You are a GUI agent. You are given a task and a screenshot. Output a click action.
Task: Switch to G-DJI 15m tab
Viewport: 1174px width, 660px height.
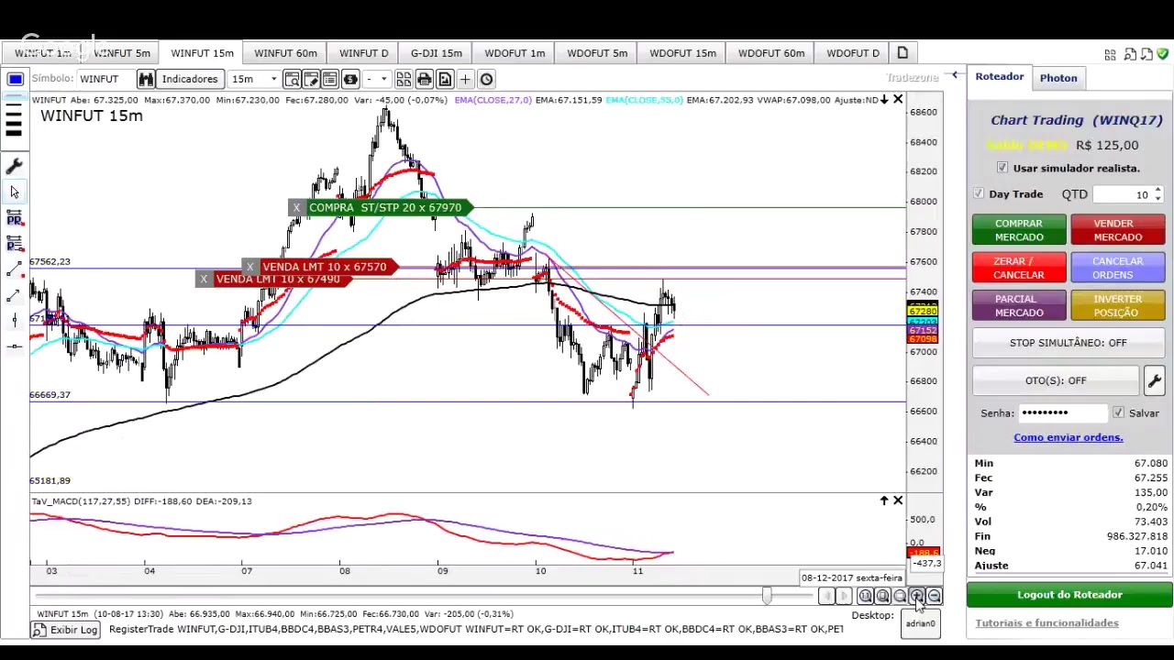pos(437,53)
